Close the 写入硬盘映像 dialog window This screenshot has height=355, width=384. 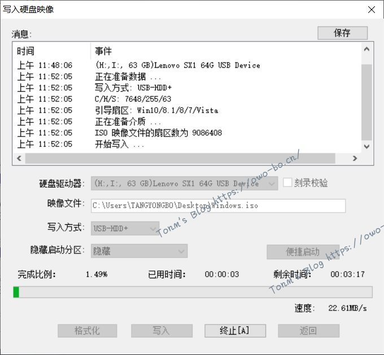[371, 10]
